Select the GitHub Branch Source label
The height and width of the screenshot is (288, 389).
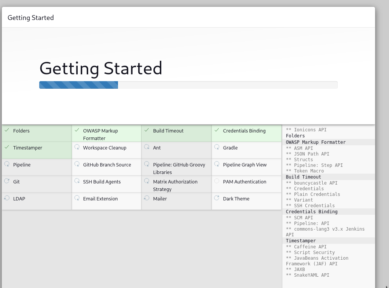click(107, 165)
